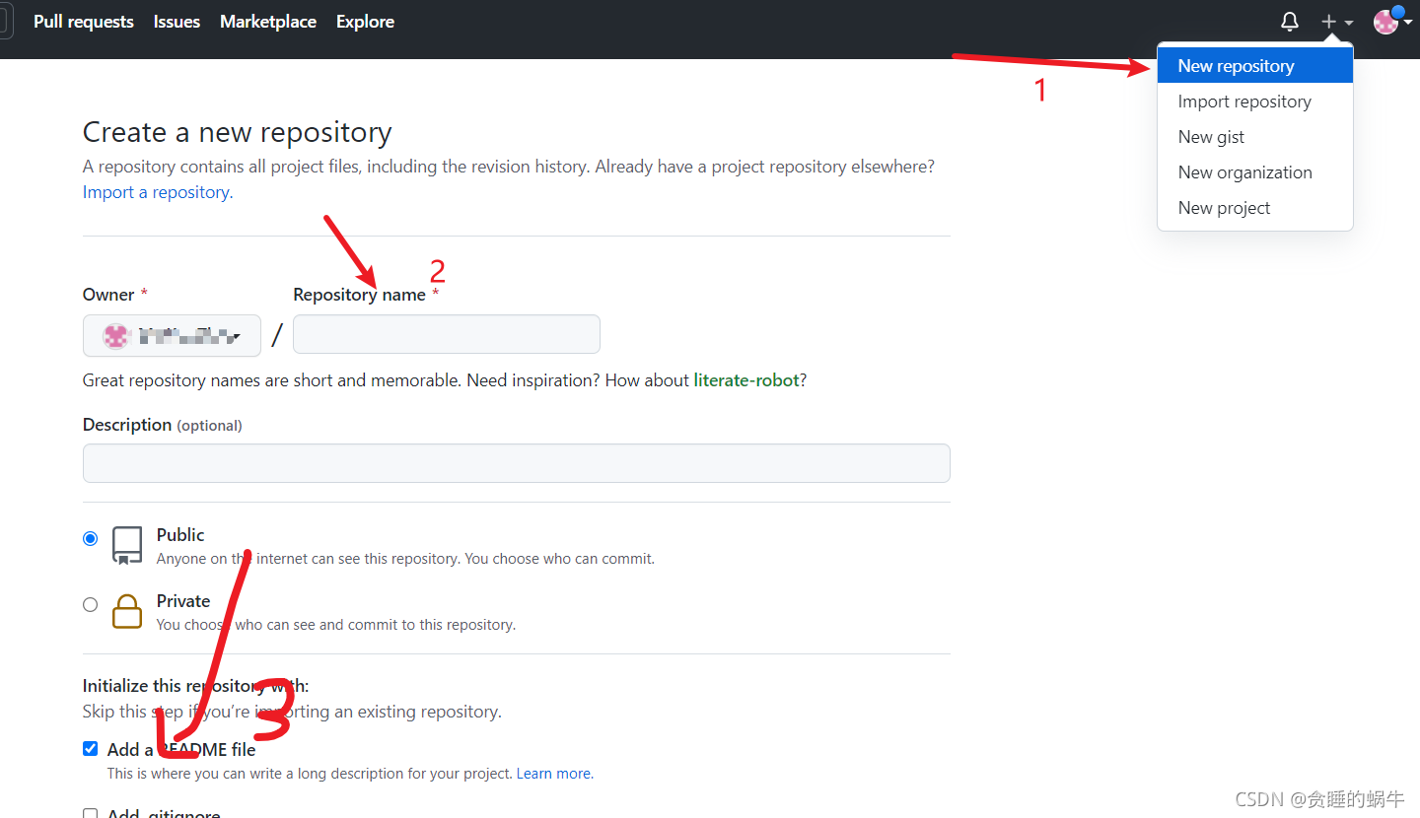Choose New organization menu entry

click(1254, 172)
